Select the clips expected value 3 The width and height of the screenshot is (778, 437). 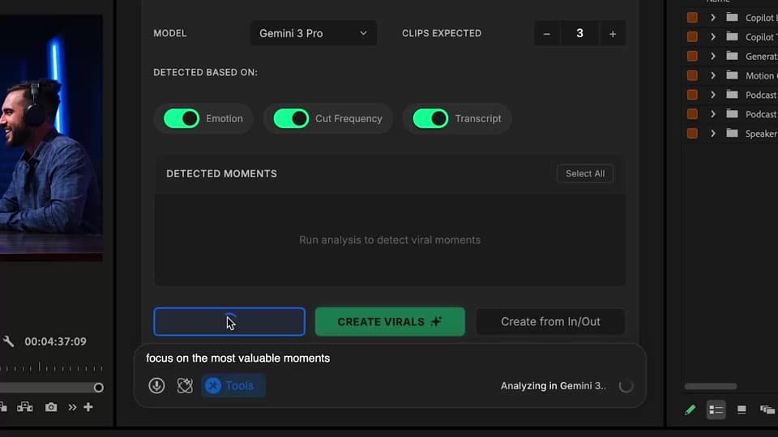click(x=579, y=33)
